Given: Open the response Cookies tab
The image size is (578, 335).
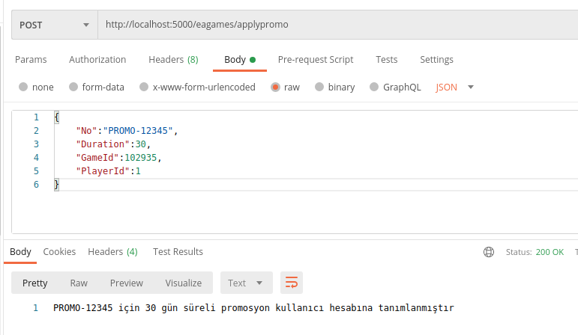Looking at the screenshot, I should click(x=59, y=252).
